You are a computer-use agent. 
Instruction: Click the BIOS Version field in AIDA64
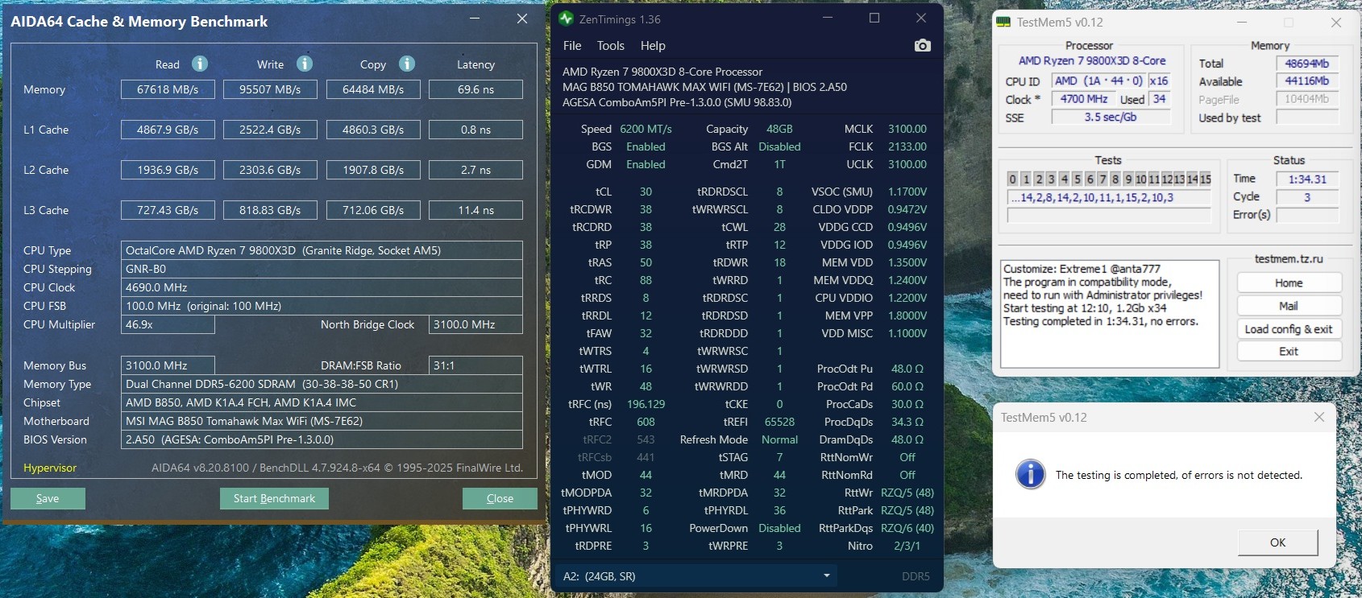[322, 439]
